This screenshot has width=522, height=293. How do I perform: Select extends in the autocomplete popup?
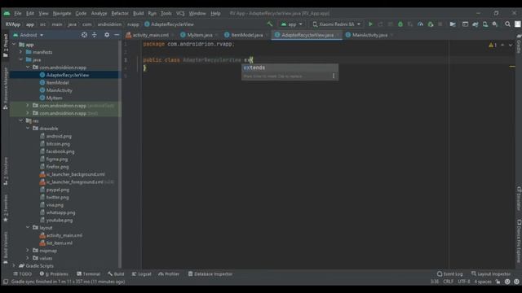290,68
